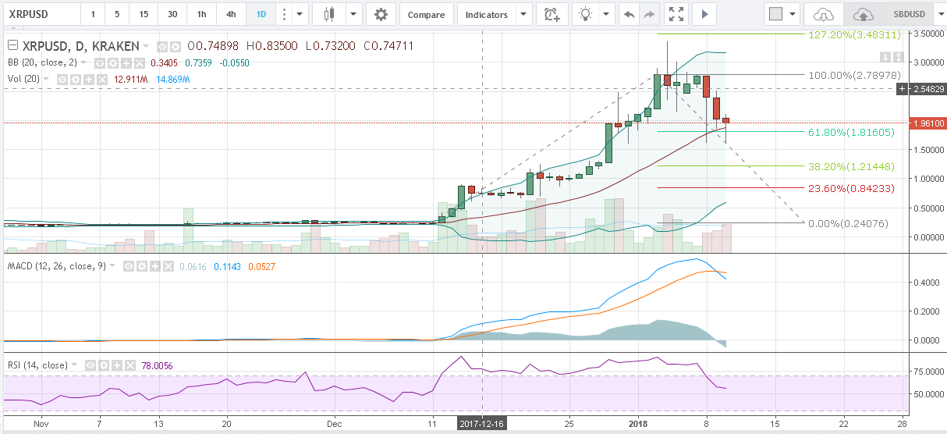Viewport: 947px width, 434px height.
Task: Open chart style dropdown arrow next to candles
Action: (353, 14)
